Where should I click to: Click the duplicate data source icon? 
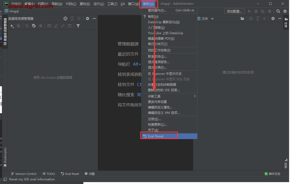(x=18, y=26)
